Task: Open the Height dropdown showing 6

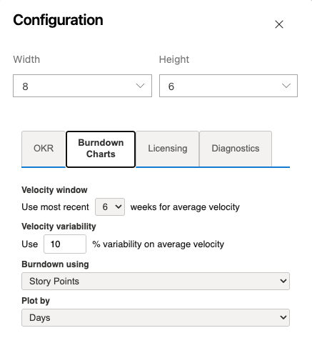Action: [x=228, y=86]
